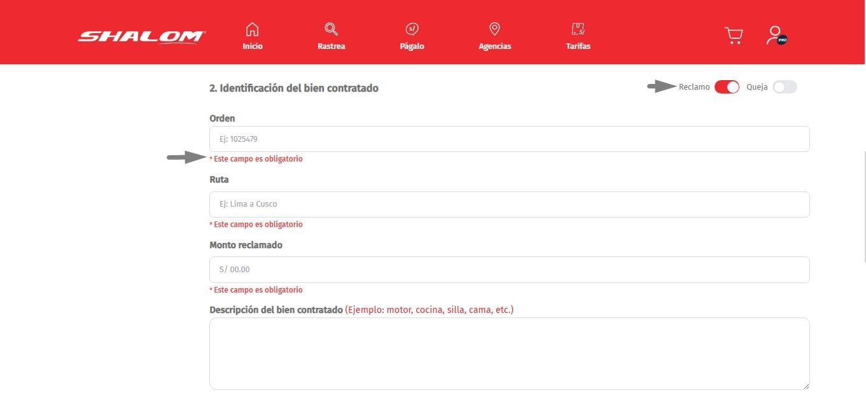Image resolution: width=866 pixels, height=402 pixels.
Task: Enable the Queja toggle switch
Action: 785,87
